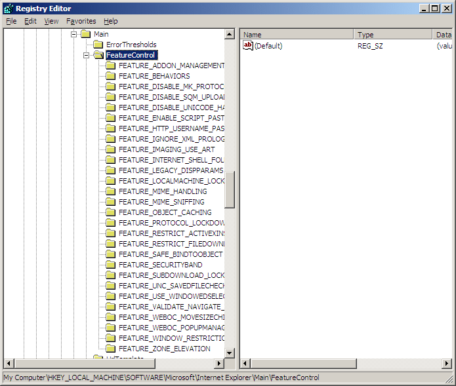The width and height of the screenshot is (456, 386).
Task: Click the FEATURE_IGNORE_XML_PROLOG folder icon
Action: (111, 139)
